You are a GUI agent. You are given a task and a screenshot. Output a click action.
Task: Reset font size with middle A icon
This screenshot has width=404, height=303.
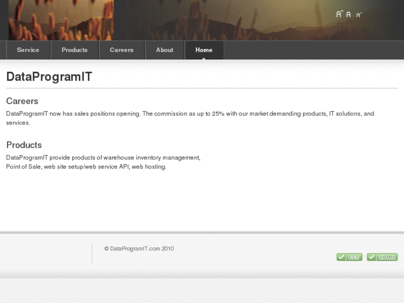[x=348, y=14]
